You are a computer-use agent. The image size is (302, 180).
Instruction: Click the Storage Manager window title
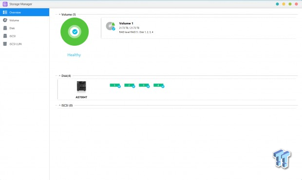[x=21, y=4]
